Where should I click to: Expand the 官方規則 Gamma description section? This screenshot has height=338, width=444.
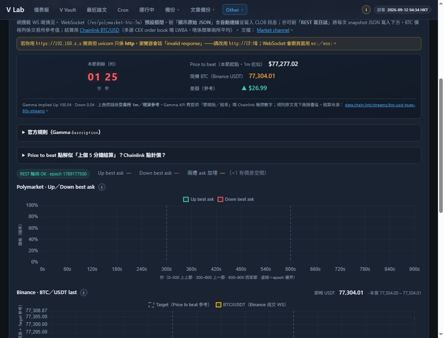tap(219, 132)
